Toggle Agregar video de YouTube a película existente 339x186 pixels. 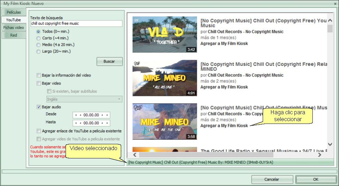coord(39,139)
